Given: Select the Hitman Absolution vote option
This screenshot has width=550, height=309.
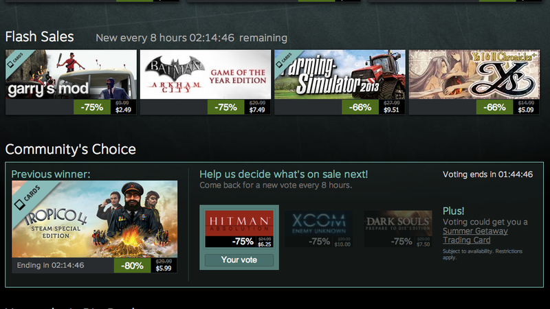Looking at the screenshot, I should 239,229.
